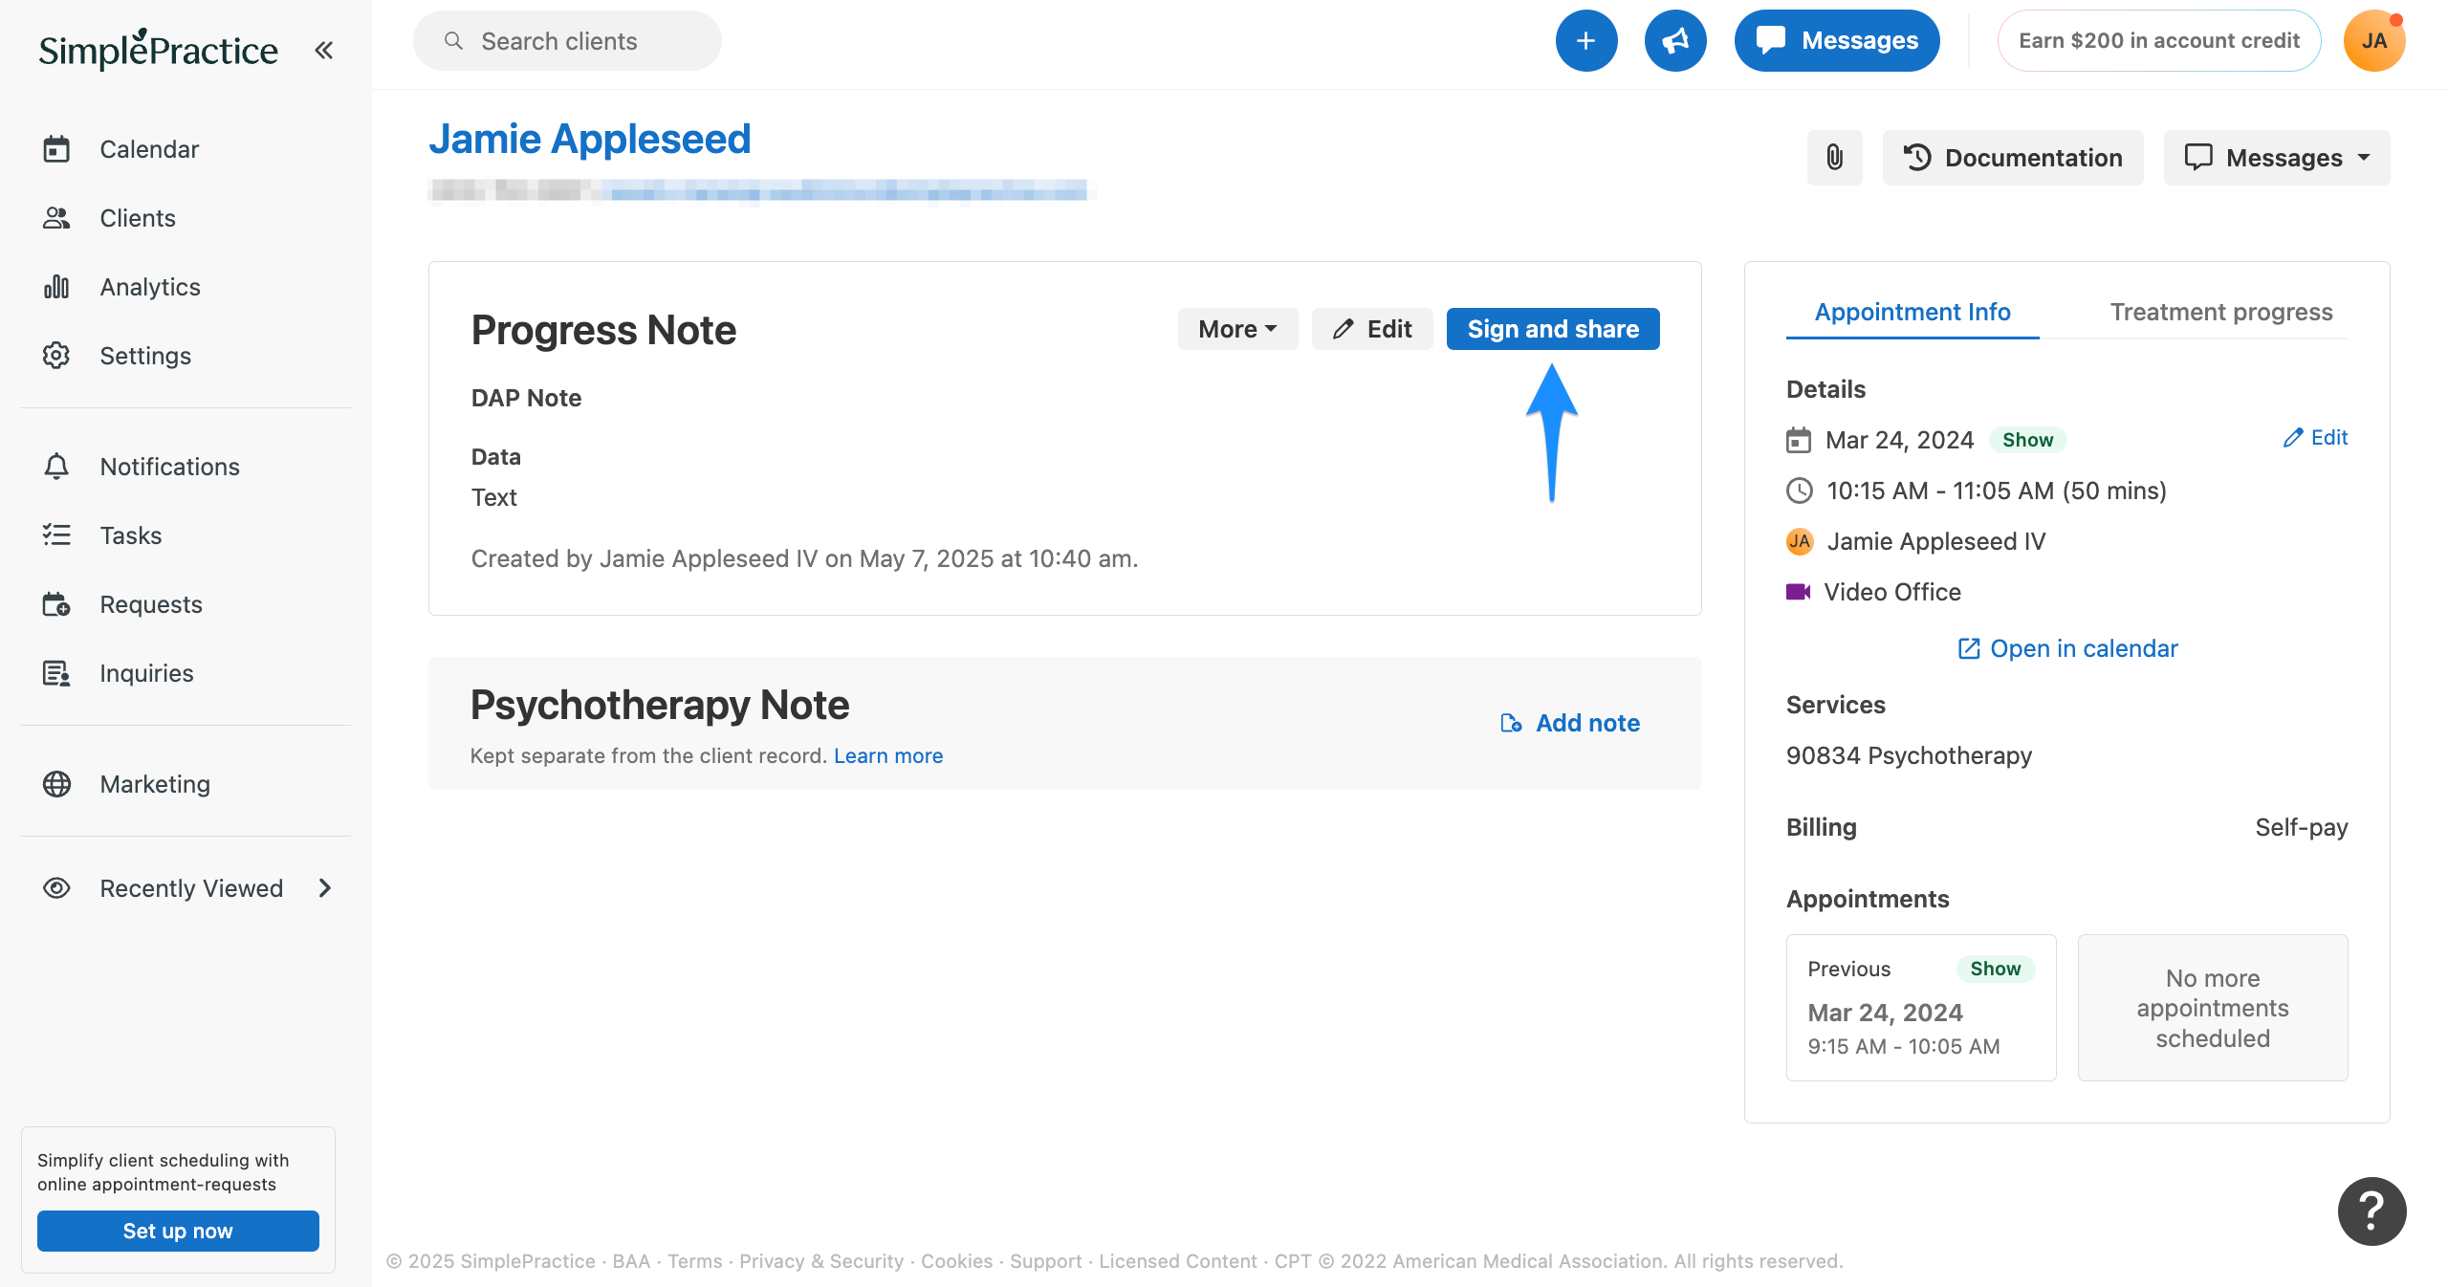The image size is (2448, 1287).
Task: Focus the Search clients field
Action: coord(567,41)
